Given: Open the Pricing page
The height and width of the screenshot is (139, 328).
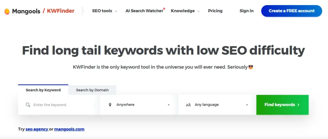Looking at the screenshot, I should click(215, 11).
